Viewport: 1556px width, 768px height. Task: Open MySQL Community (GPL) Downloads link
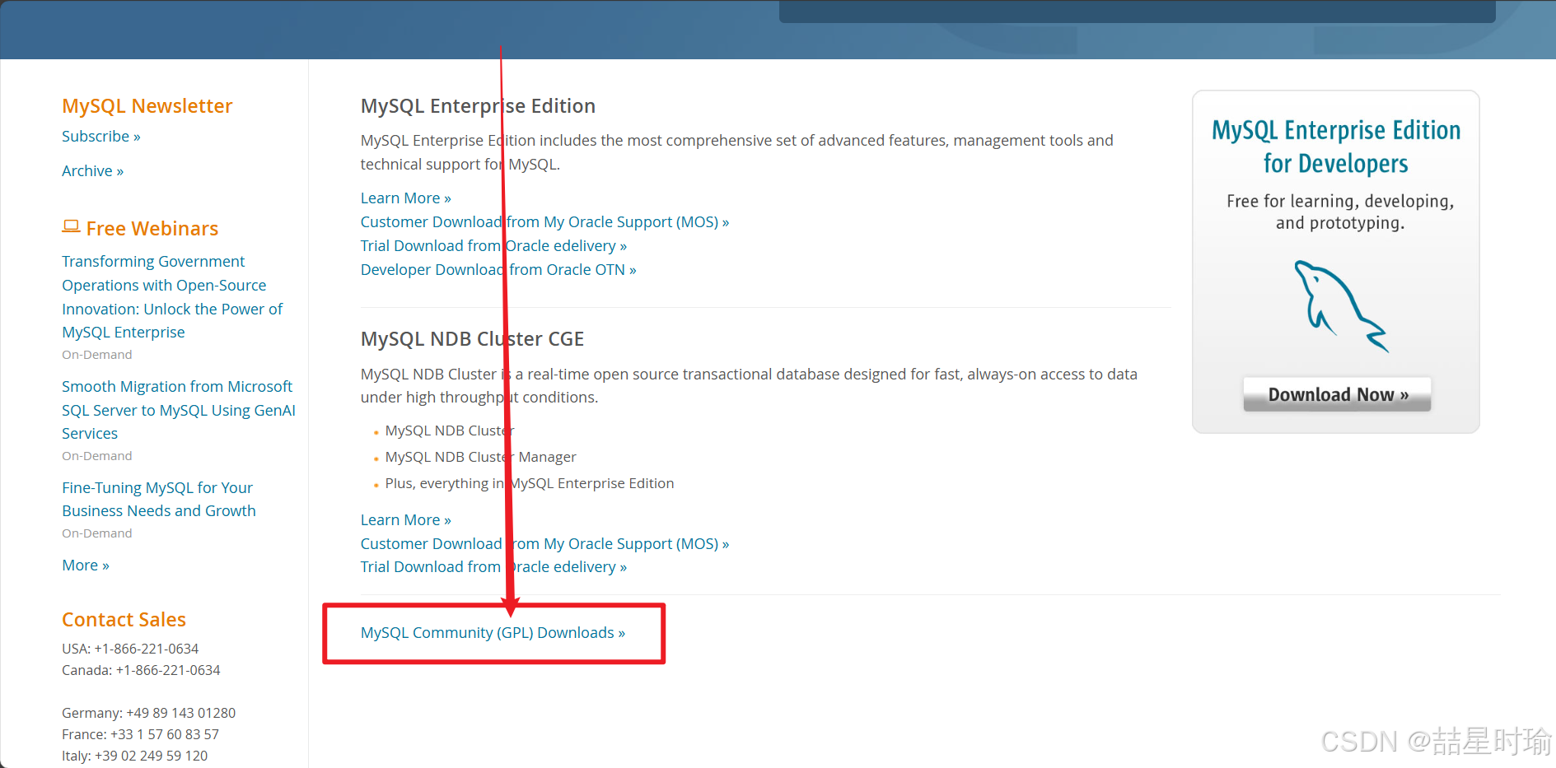tap(493, 633)
